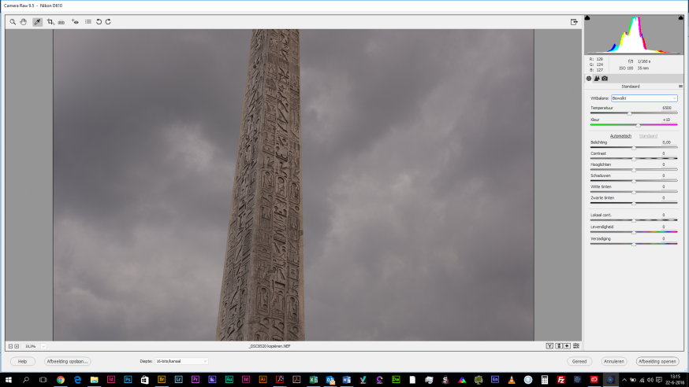Open the Diepte bit depth dropdown
This screenshot has width=689, height=387.
pos(181,361)
